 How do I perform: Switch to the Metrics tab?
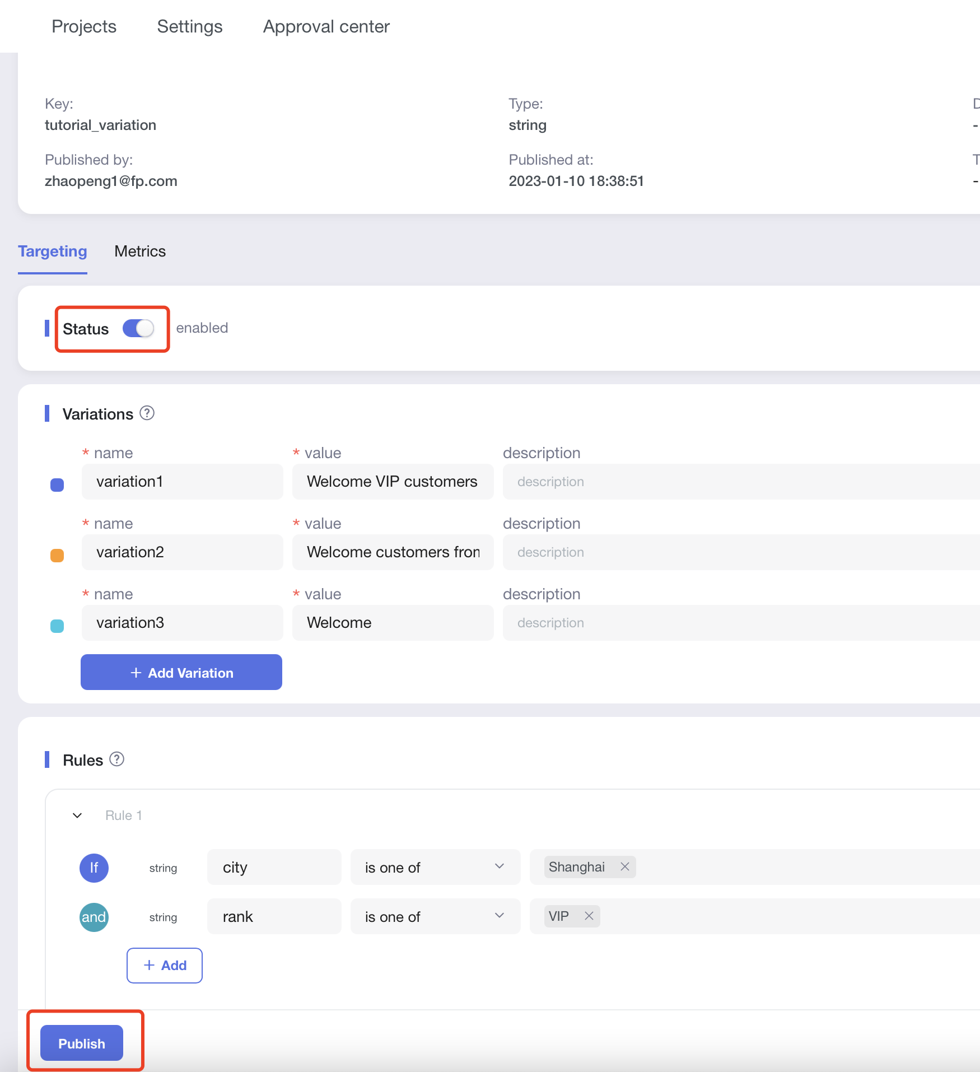[140, 251]
